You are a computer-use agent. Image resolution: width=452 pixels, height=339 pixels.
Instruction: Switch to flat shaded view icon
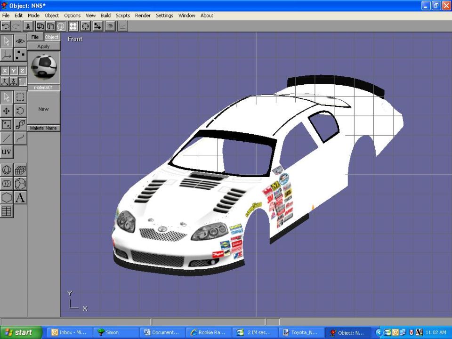pos(50,26)
